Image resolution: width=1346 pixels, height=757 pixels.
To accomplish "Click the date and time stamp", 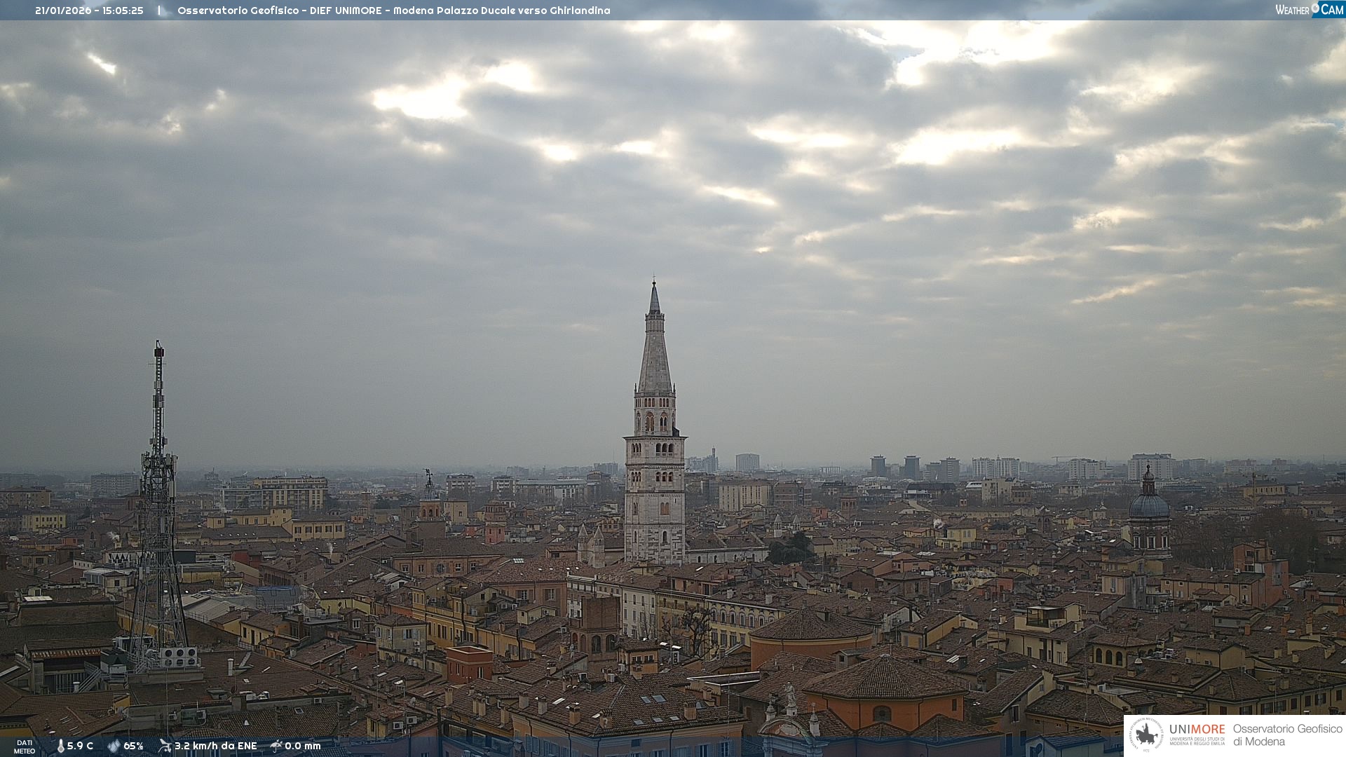I will click(89, 11).
